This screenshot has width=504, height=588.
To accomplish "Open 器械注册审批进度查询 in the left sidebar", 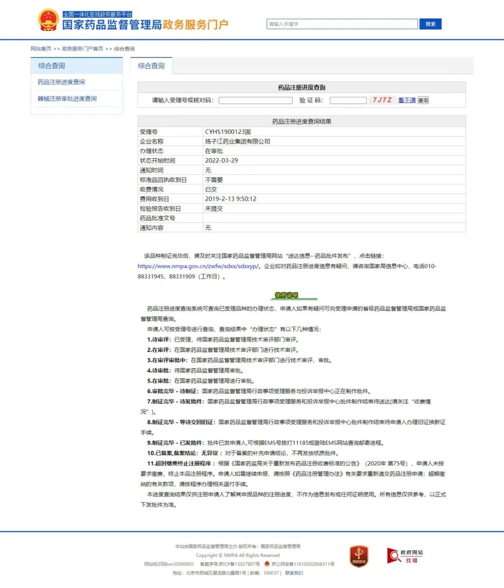I will point(67,99).
